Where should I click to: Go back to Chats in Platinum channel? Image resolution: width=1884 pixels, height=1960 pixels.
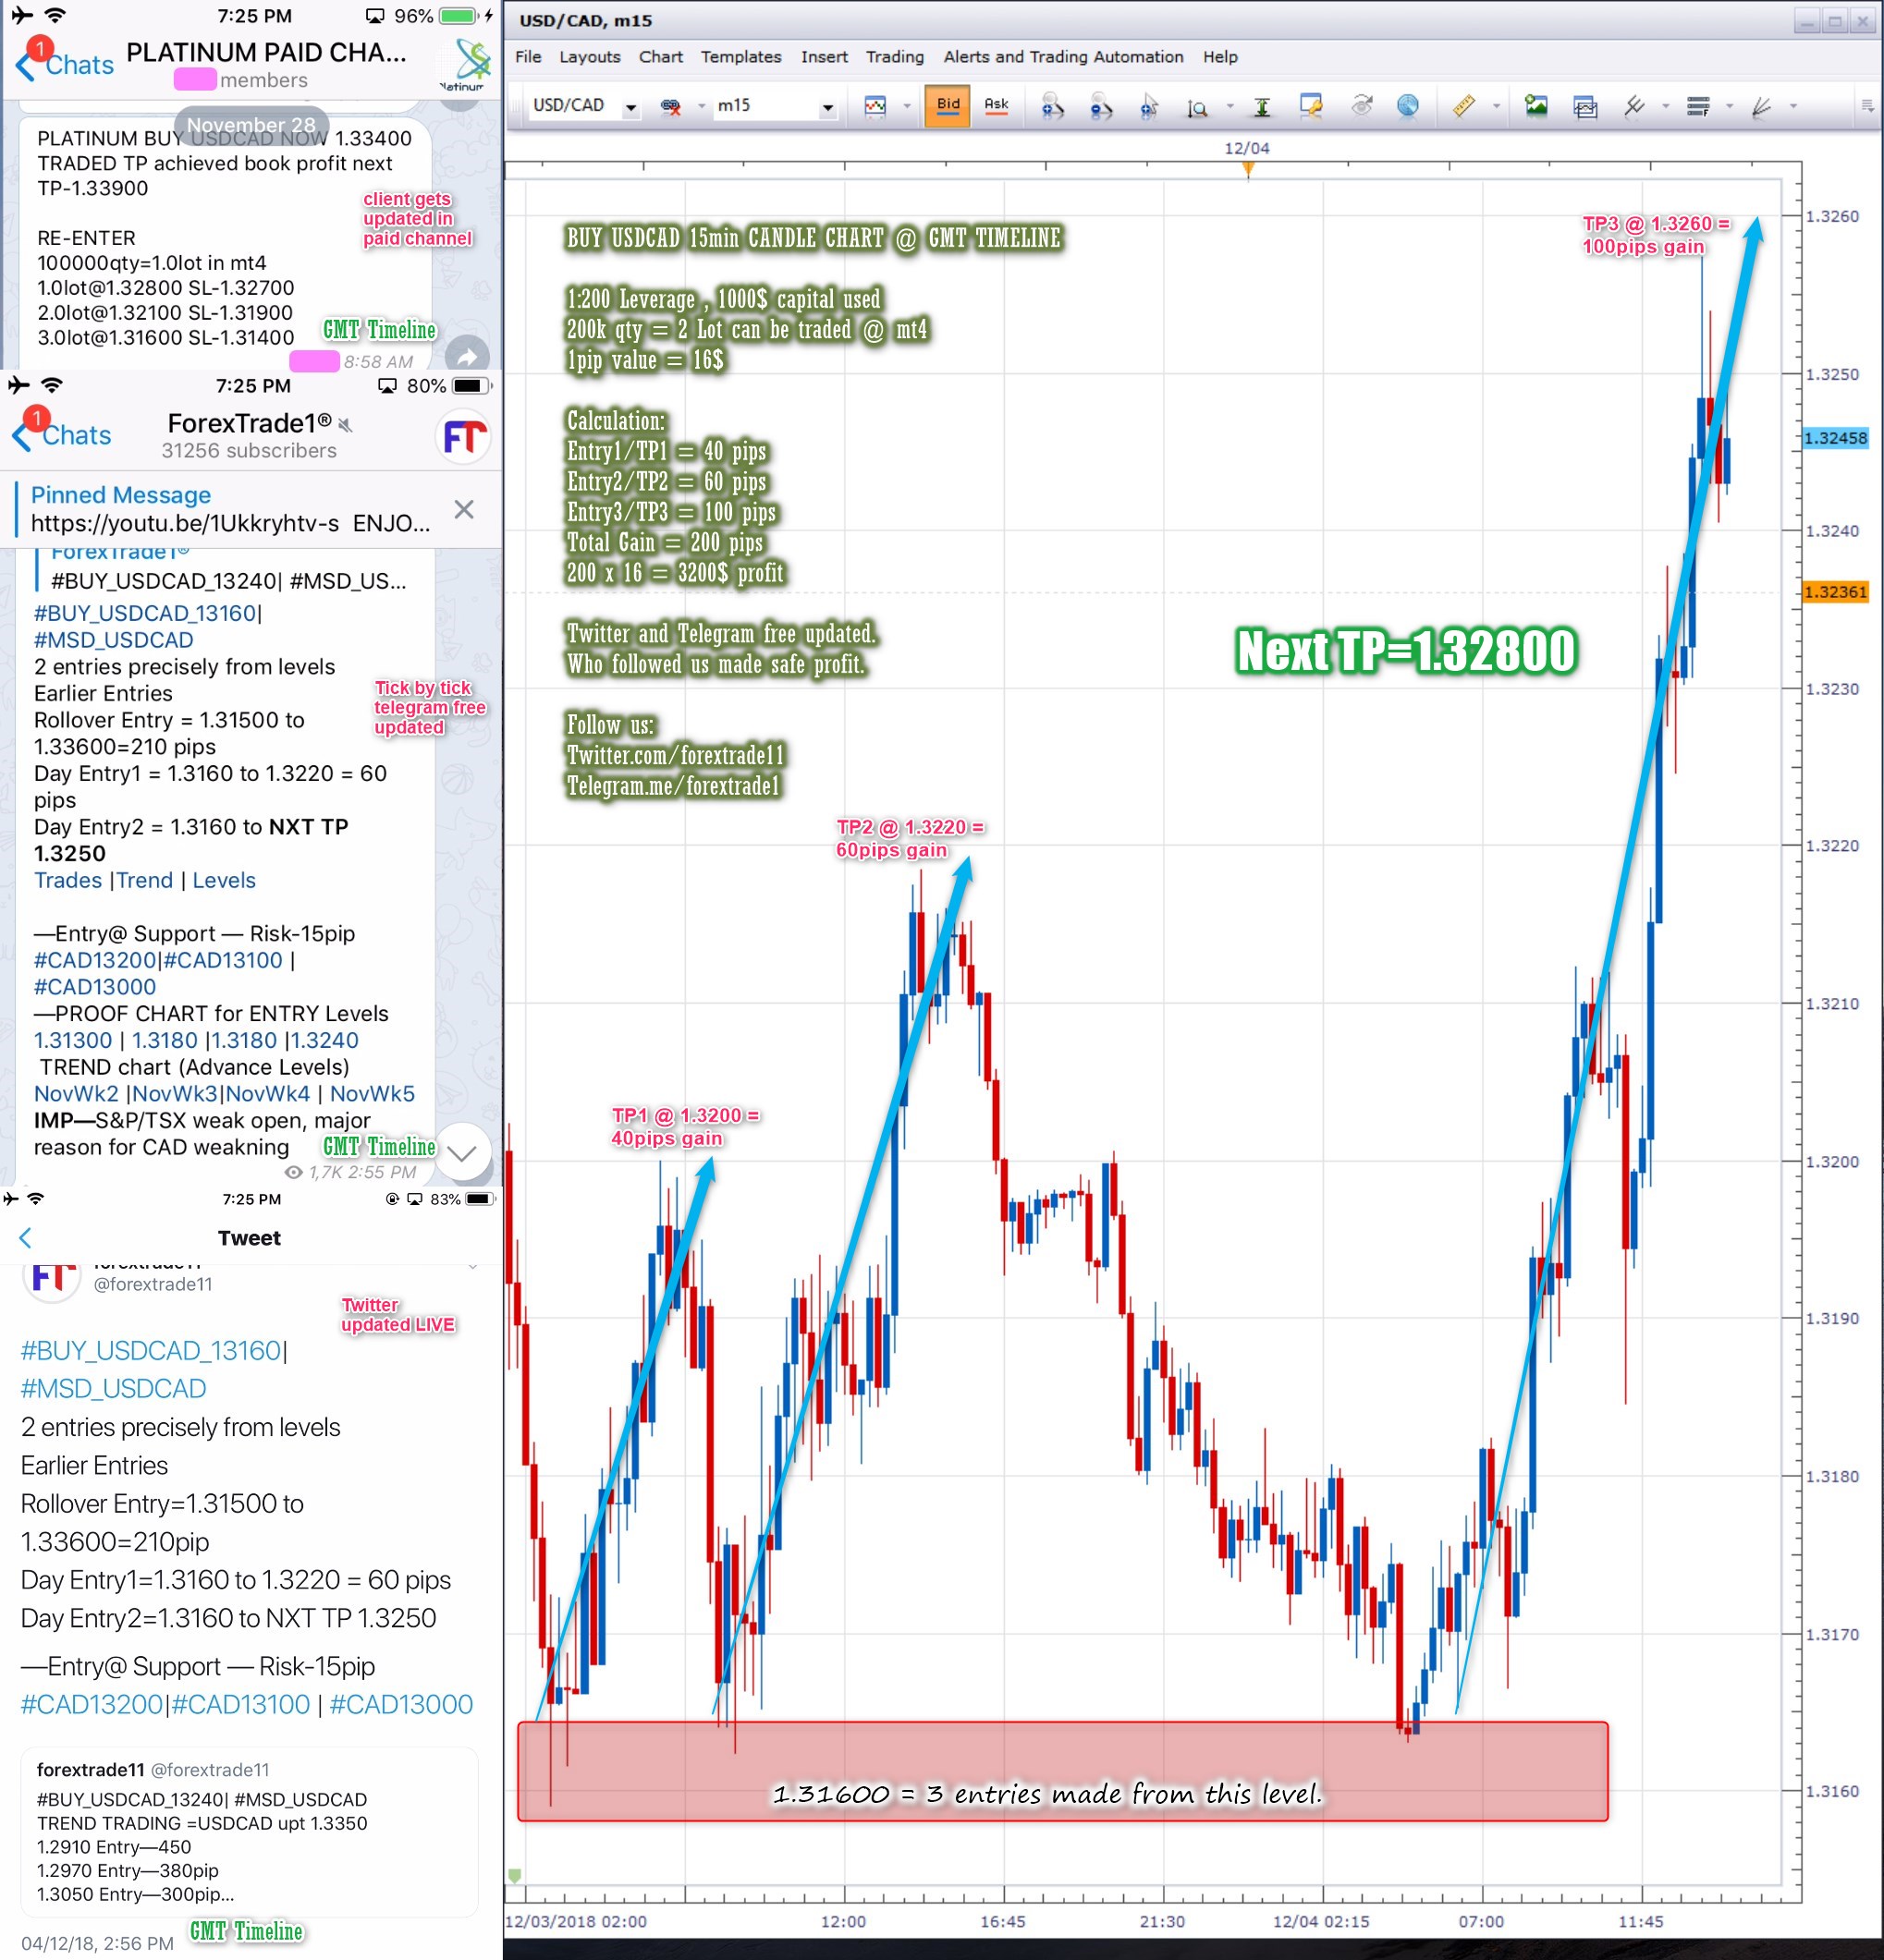(x=65, y=64)
